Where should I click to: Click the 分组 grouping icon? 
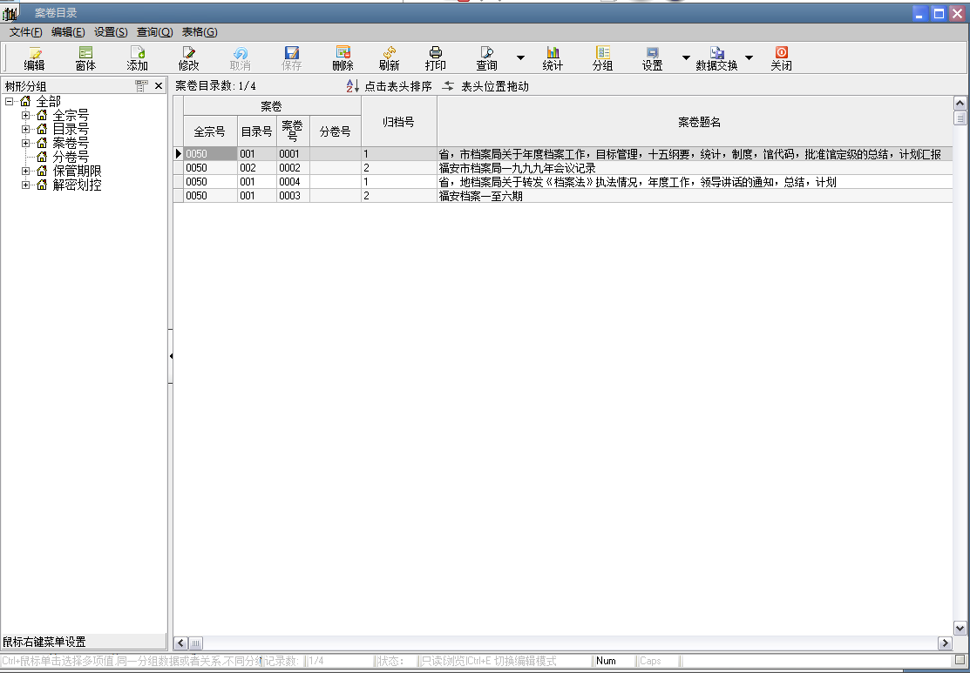coord(602,53)
